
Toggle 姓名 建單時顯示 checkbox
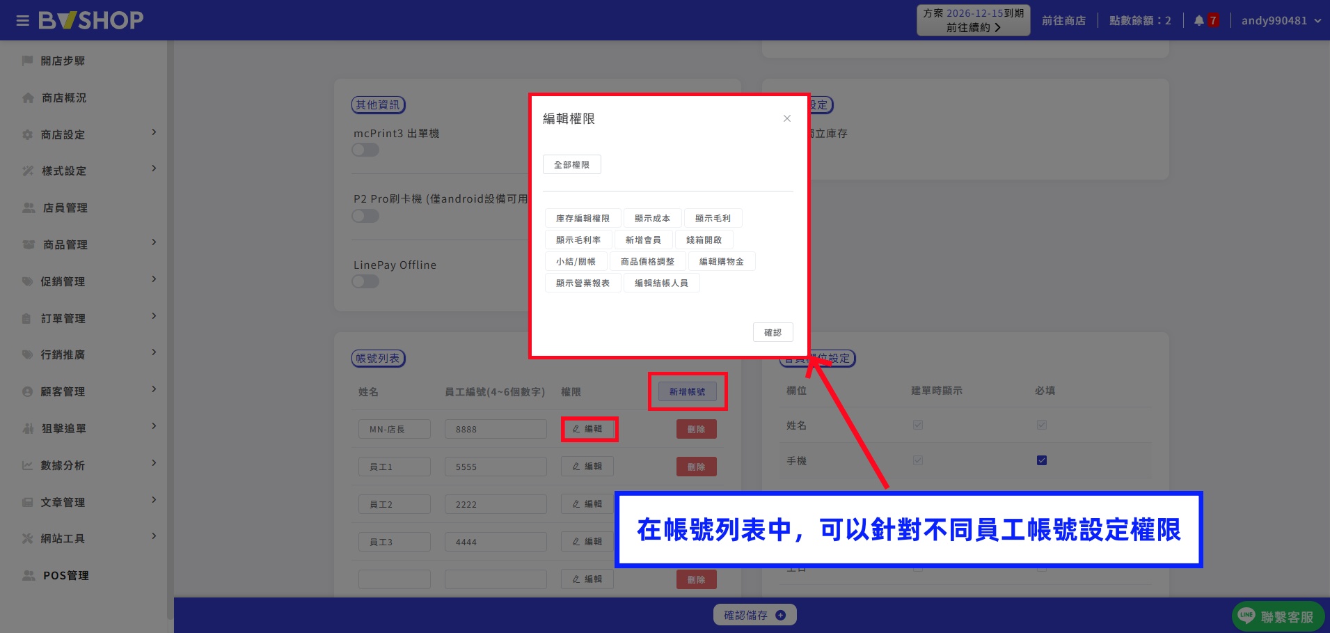[x=918, y=425]
